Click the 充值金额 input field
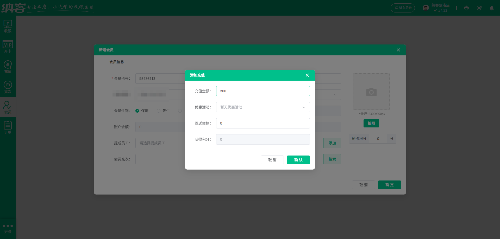The image size is (500, 239). tap(263, 91)
